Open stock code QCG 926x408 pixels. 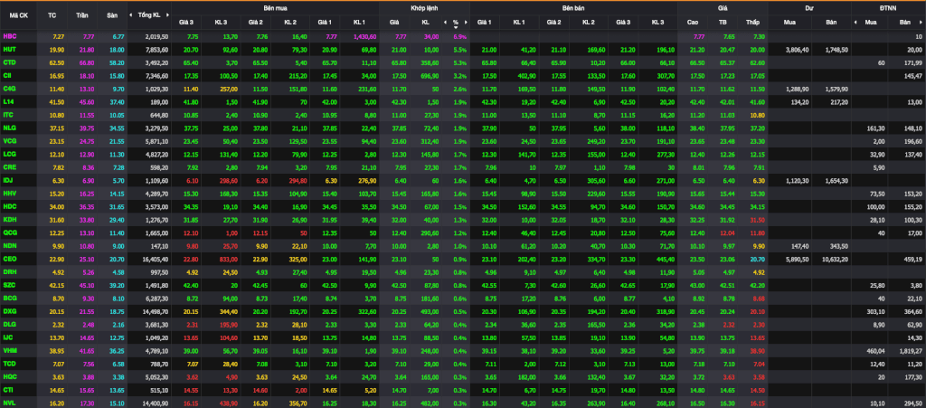click(9, 232)
